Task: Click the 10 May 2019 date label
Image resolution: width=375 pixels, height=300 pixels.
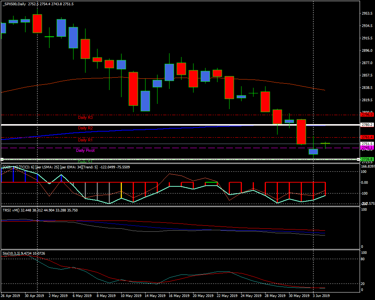Action: [130, 296]
